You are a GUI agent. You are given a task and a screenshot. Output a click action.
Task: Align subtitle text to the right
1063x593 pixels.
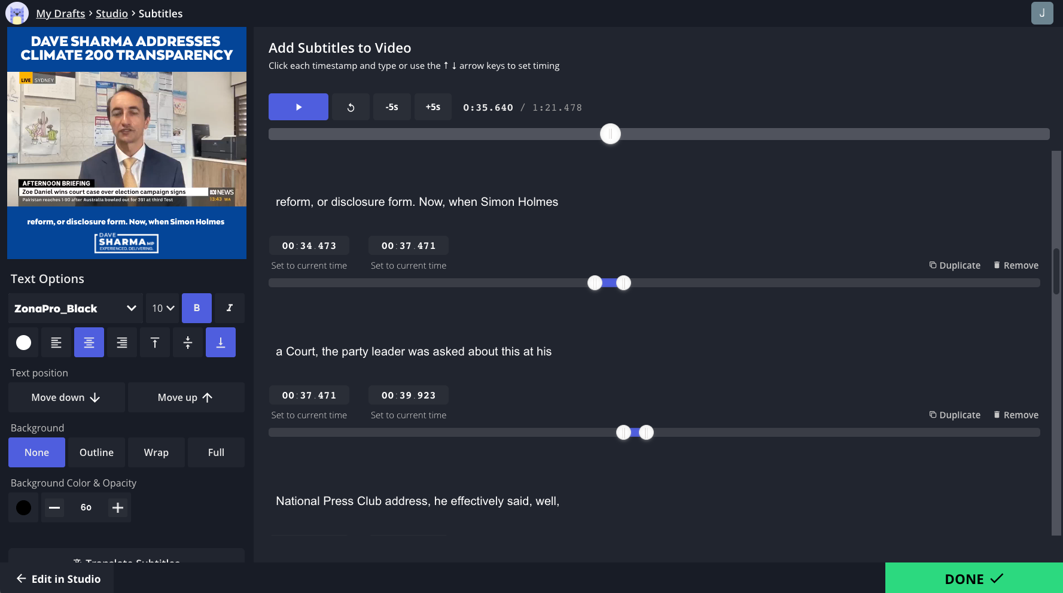(x=122, y=342)
